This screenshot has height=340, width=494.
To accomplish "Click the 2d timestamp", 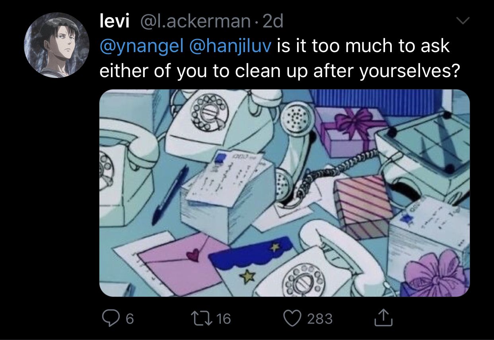I will pos(273,21).
